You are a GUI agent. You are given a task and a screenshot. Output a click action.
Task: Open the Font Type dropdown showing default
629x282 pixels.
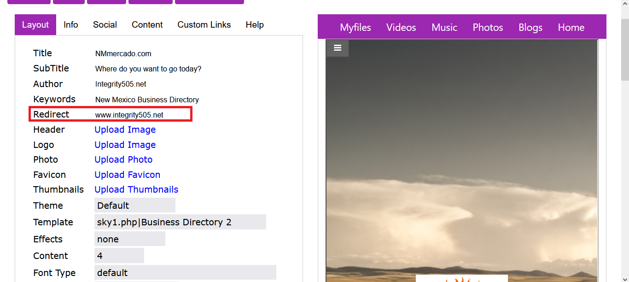[x=185, y=273]
